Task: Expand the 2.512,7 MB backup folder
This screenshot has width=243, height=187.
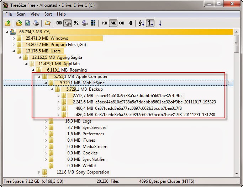Action: tap(58, 96)
